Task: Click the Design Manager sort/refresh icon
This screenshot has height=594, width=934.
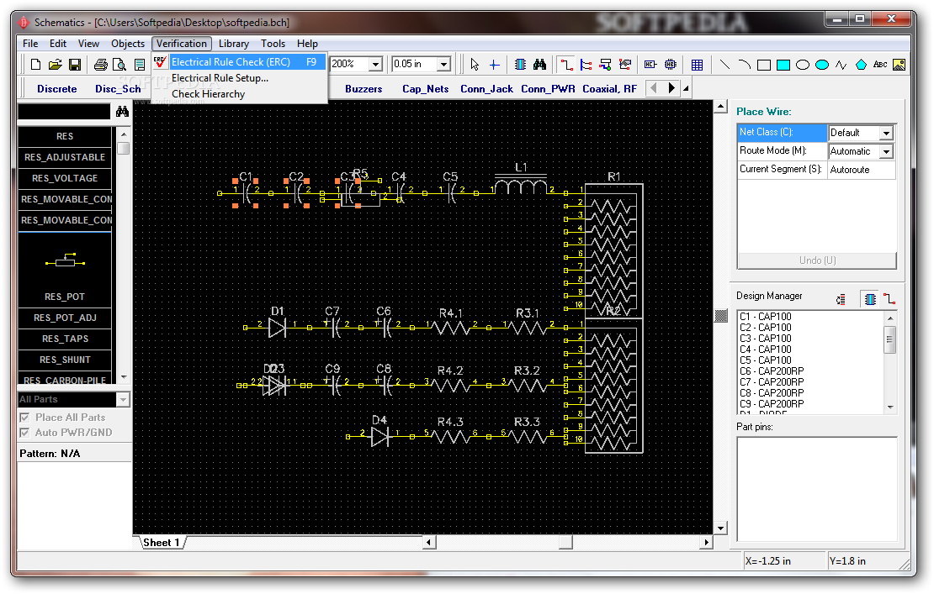Action: [841, 299]
